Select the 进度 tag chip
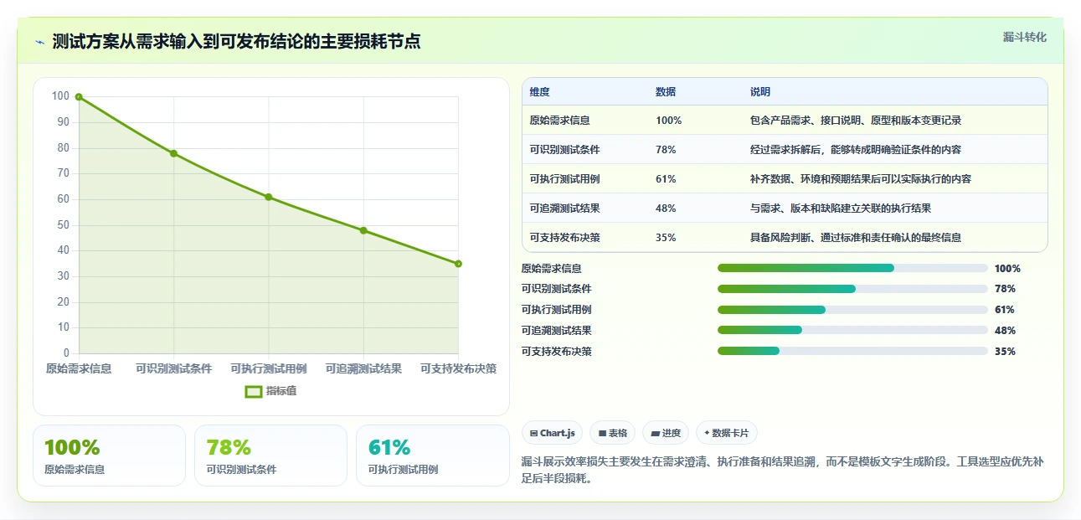 point(666,433)
